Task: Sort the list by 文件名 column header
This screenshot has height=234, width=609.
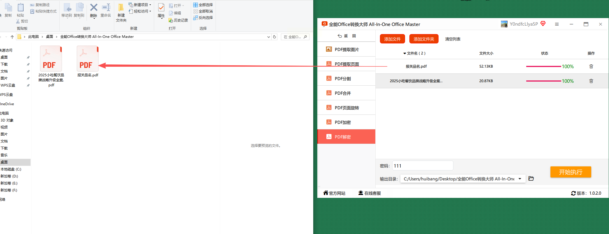Action: (x=414, y=53)
